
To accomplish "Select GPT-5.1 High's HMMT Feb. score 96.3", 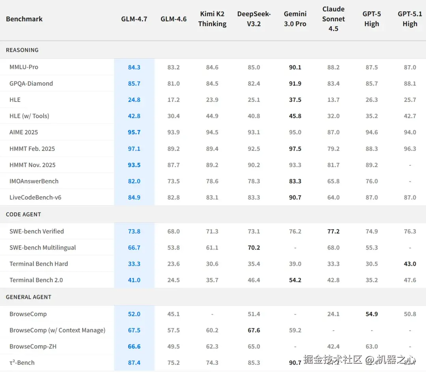I will point(410,149).
